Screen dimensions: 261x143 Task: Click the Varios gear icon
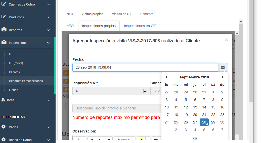4,127
